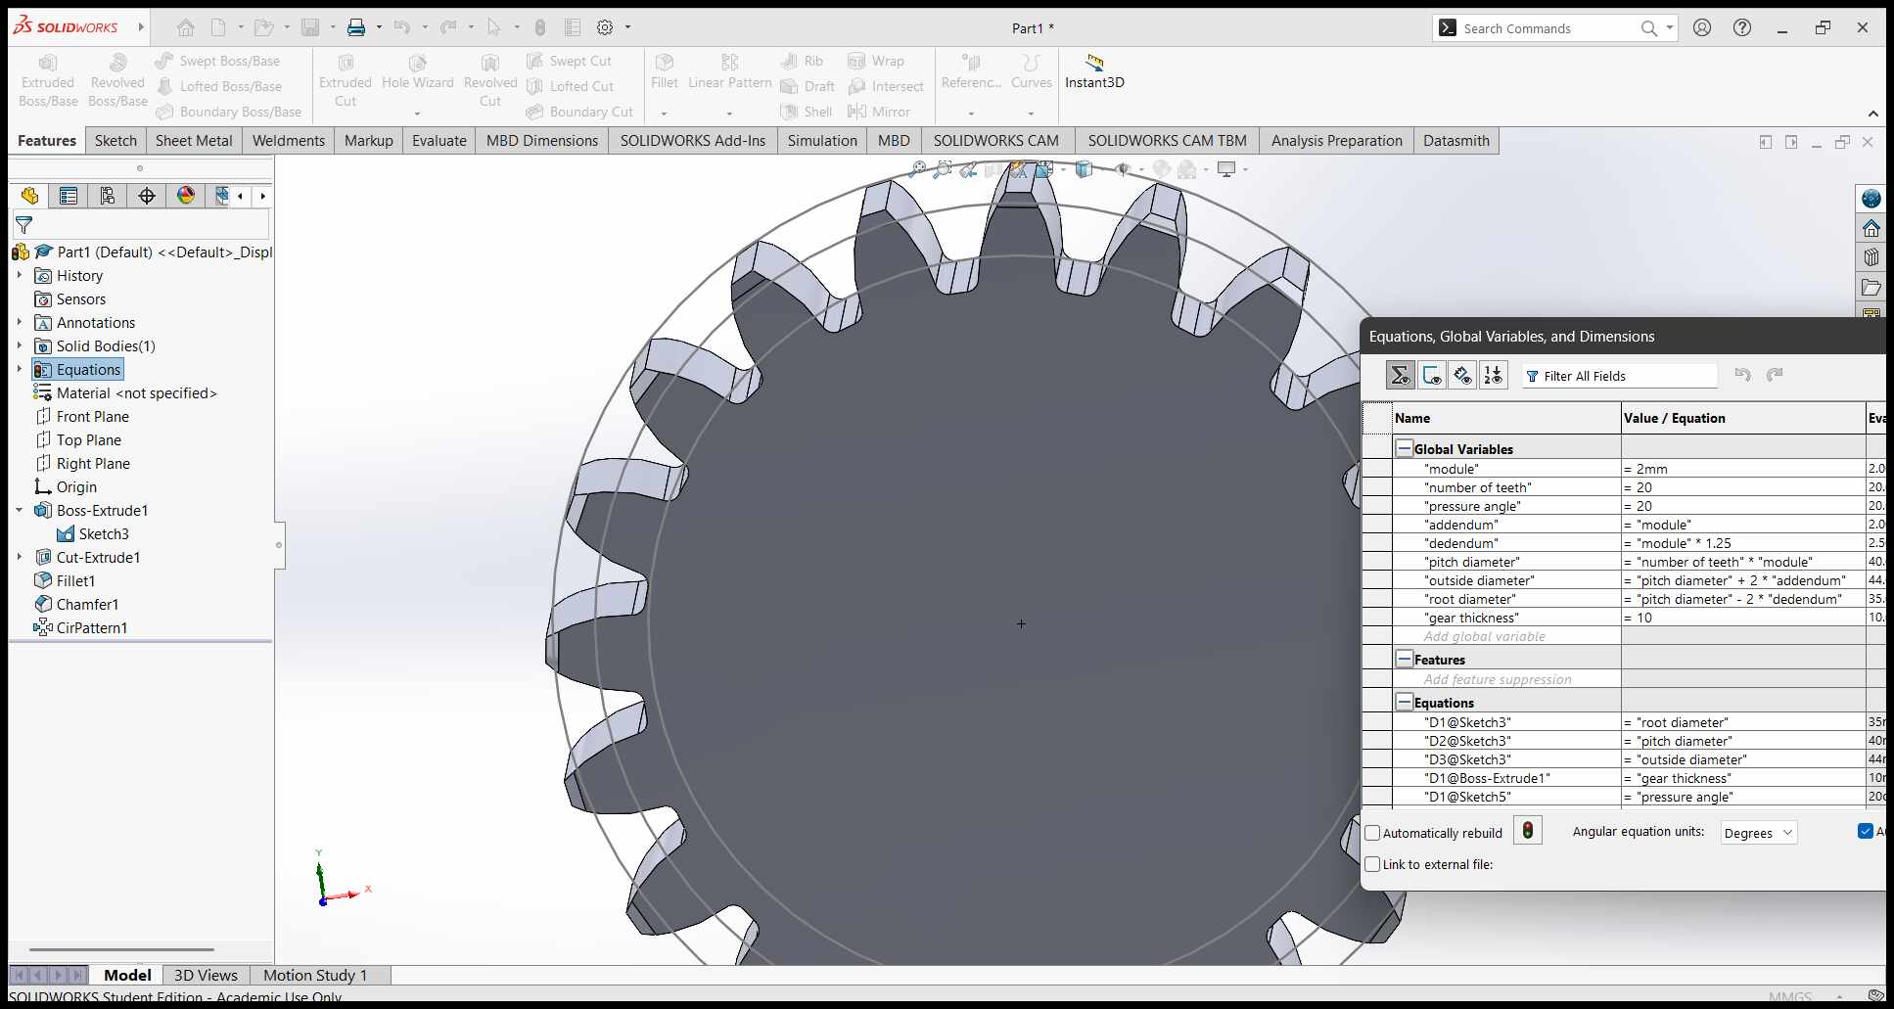Click the Rebuild traffic light icon in the top toolbar
This screenshot has width=1894, height=1009.
tap(540, 27)
